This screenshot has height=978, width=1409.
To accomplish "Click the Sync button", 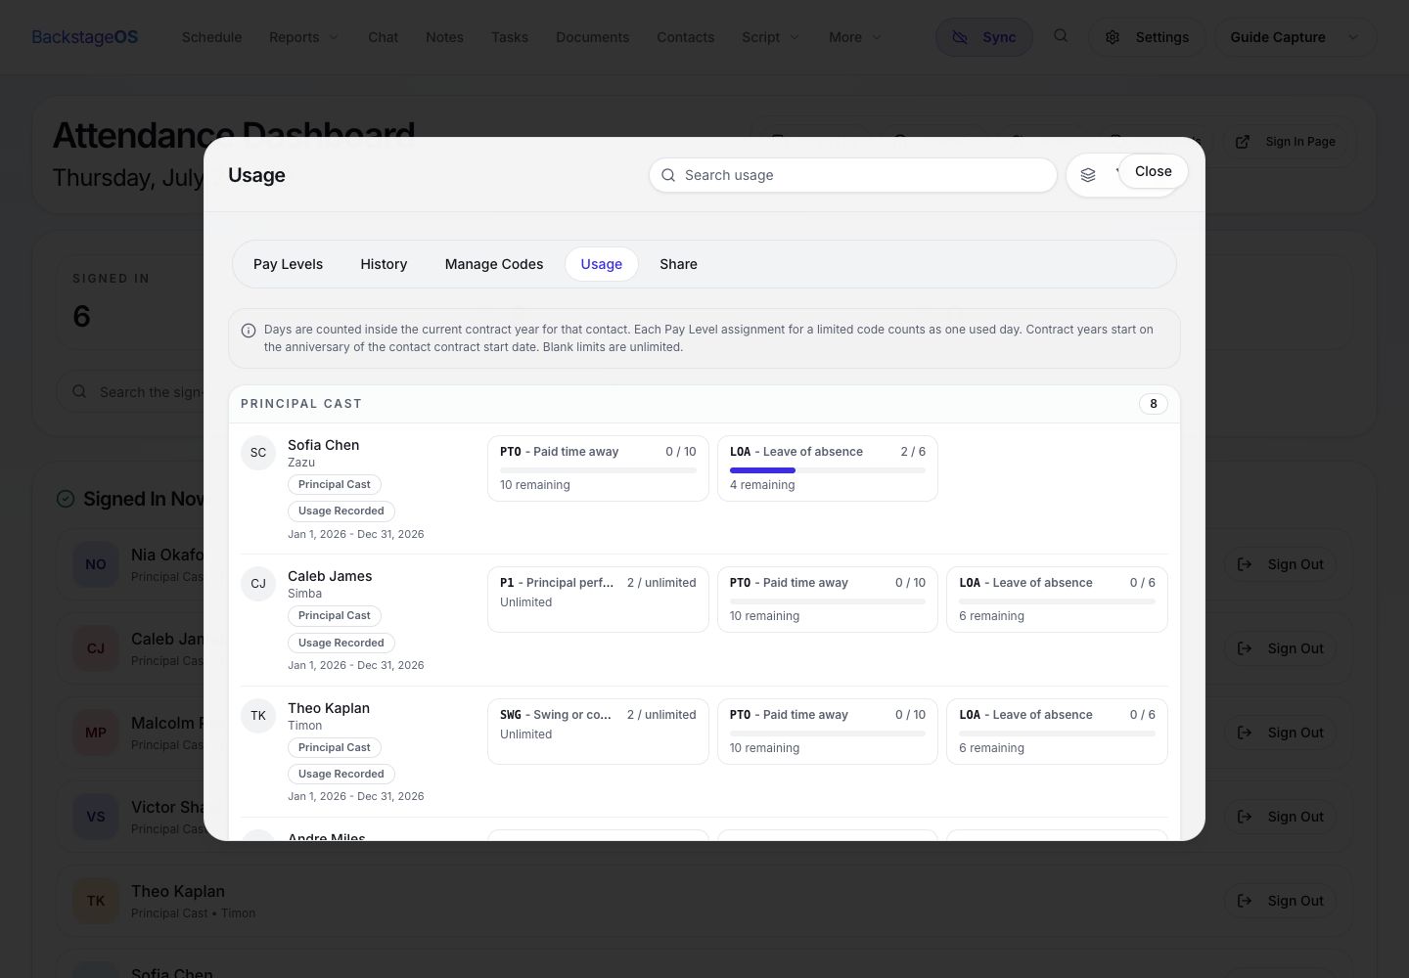I will 984,37.
